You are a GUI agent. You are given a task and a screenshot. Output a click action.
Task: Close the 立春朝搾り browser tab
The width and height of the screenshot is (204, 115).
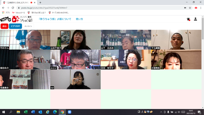coord(35,3)
